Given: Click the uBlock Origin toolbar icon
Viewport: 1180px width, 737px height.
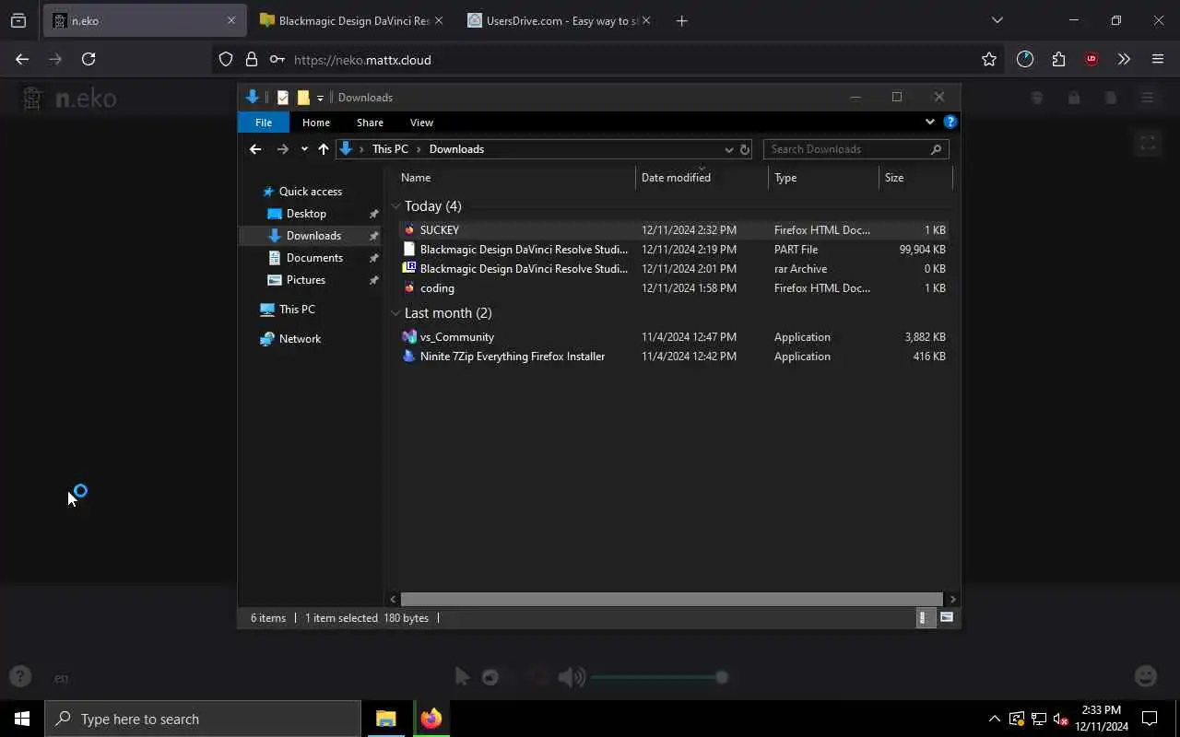Looking at the screenshot, I should [x=1091, y=59].
